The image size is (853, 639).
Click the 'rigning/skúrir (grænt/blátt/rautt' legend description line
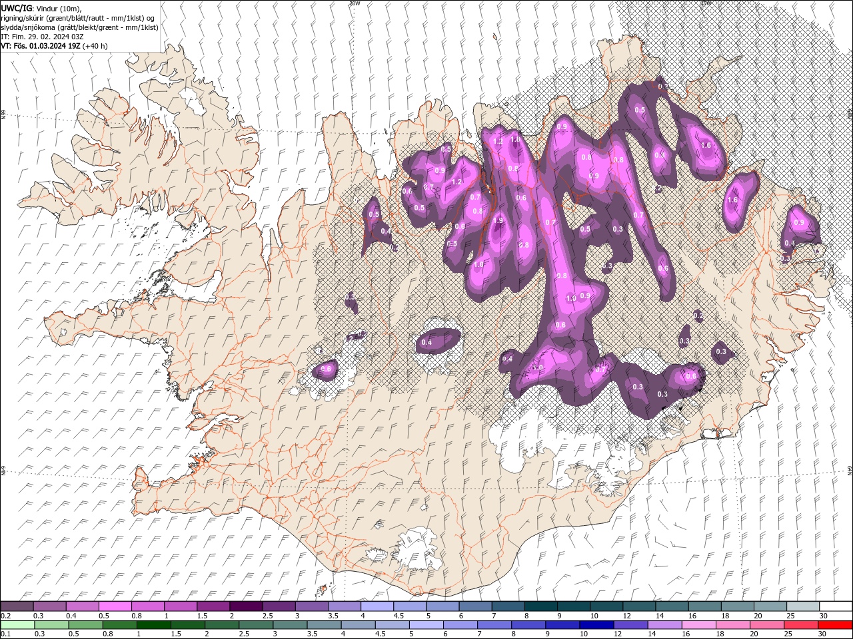(78, 18)
